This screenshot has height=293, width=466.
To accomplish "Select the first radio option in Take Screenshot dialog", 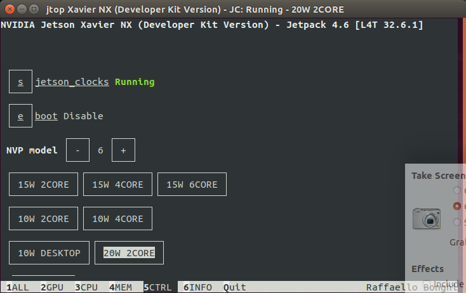I will 457,190.
